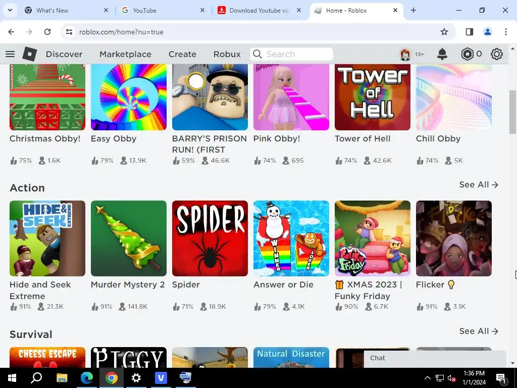Open the Natural Disaster thumbnail
The height and width of the screenshot is (388, 517).
pos(291,357)
